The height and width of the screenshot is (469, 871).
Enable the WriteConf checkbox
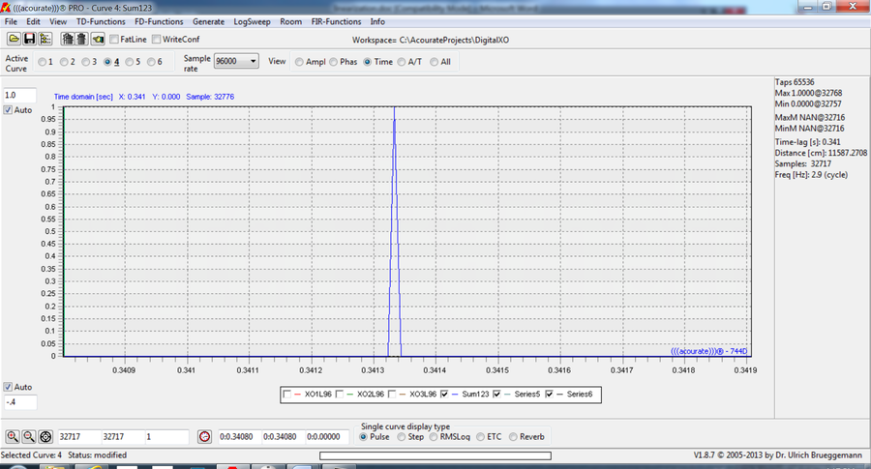pos(157,40)
